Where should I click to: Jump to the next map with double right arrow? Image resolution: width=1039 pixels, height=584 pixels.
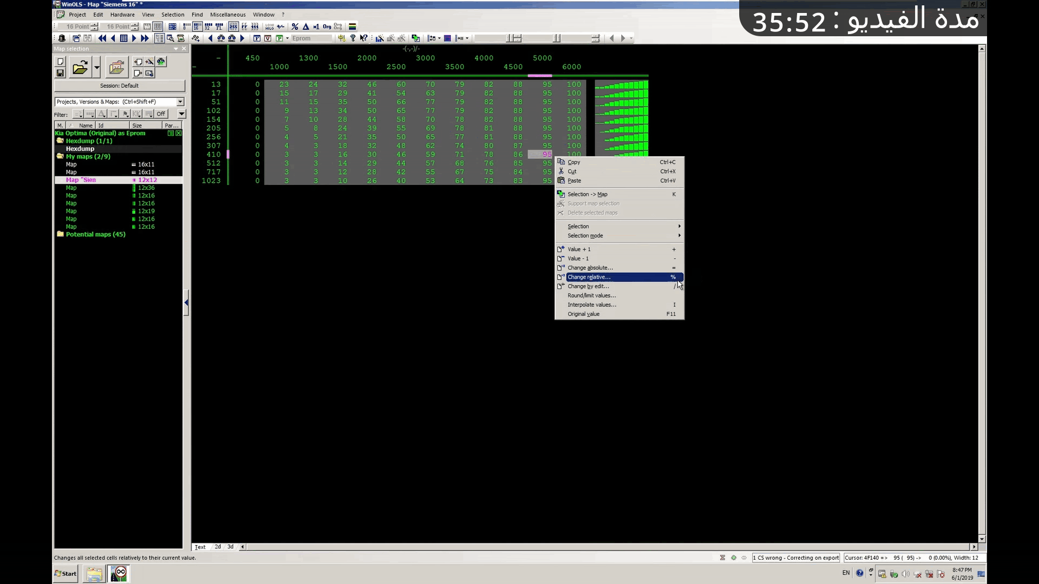144,38
